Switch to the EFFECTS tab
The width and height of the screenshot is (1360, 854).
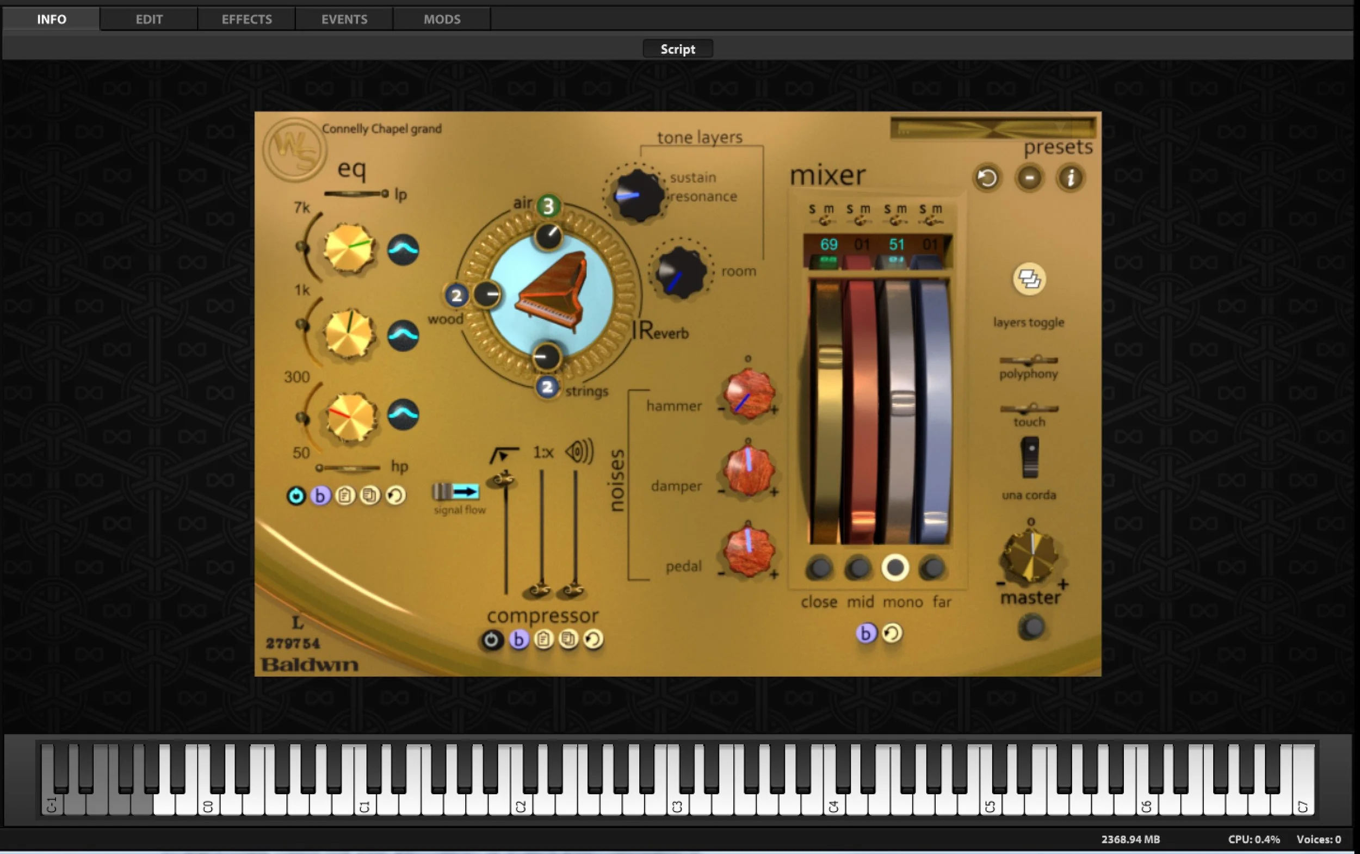(246, 19)
